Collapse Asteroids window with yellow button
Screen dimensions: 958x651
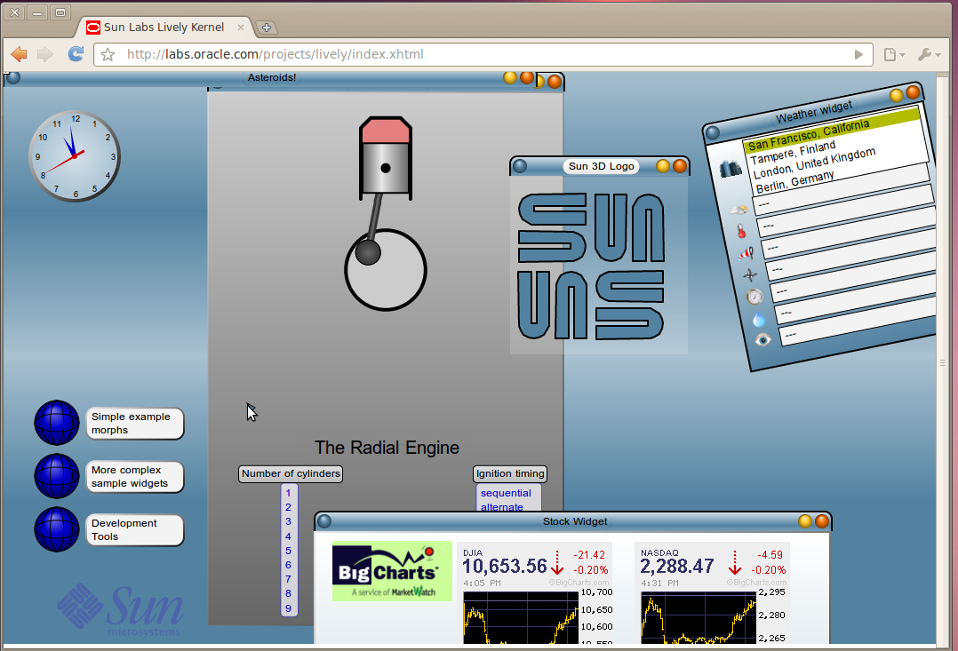click(509, 77)
